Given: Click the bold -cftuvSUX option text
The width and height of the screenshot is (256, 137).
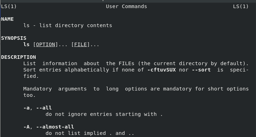Looking at the screenshot, I should tap(161, 70).
